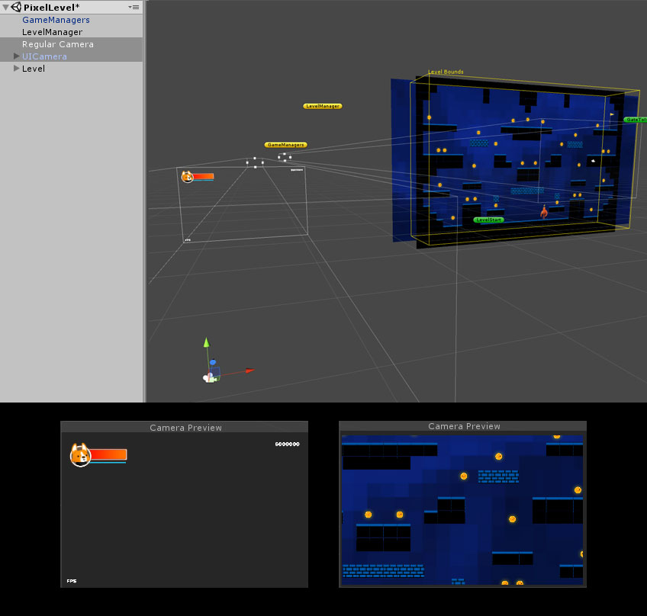This screenshot has height=616, width=647.
Task: Click the yellow Level Bounds label
Action: 446,72
